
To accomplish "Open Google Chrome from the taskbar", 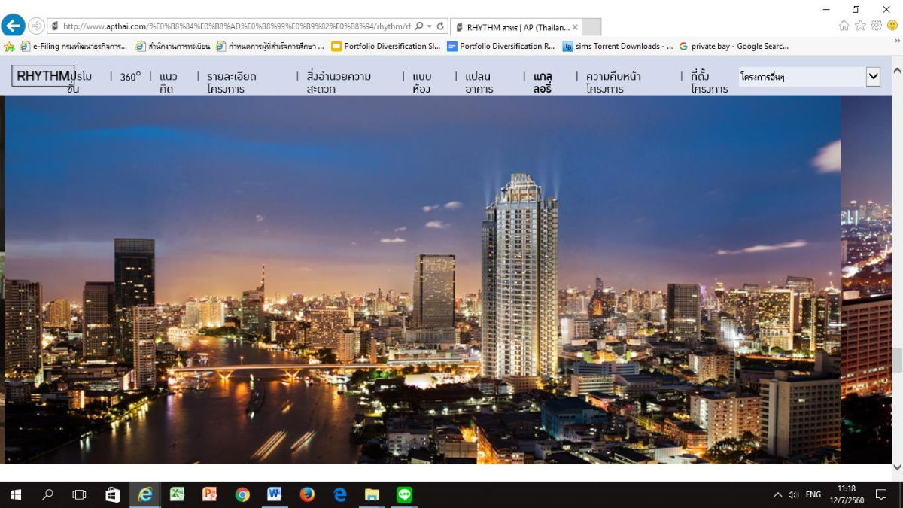I will pos(242,494).
